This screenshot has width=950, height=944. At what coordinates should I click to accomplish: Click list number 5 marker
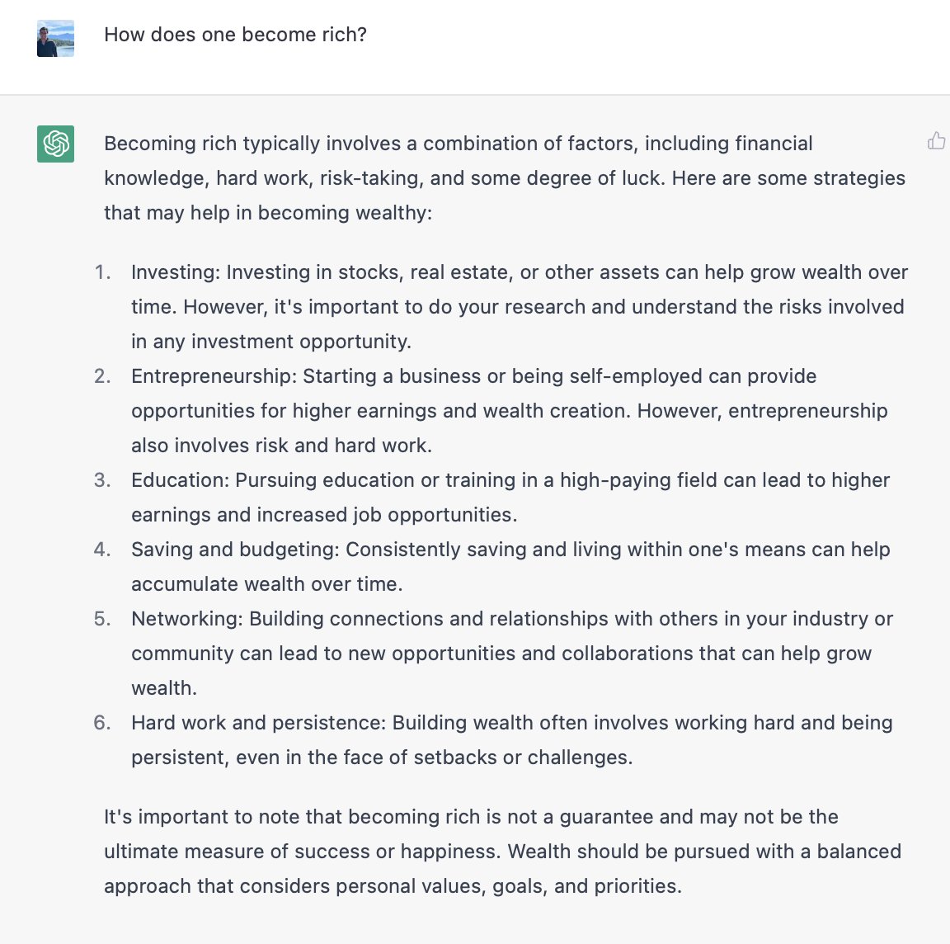[x=102, y=618]
